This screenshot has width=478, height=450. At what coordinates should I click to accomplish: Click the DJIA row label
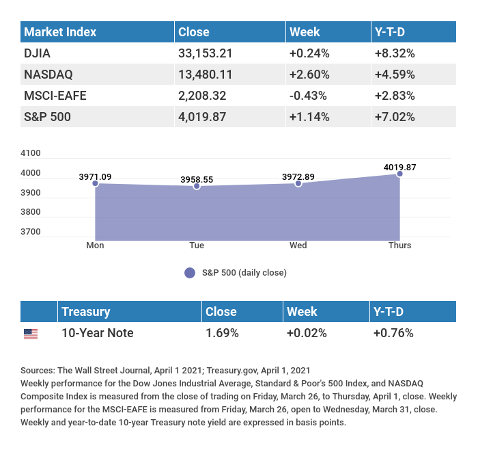pyautogui.click(x=37, y=53)
